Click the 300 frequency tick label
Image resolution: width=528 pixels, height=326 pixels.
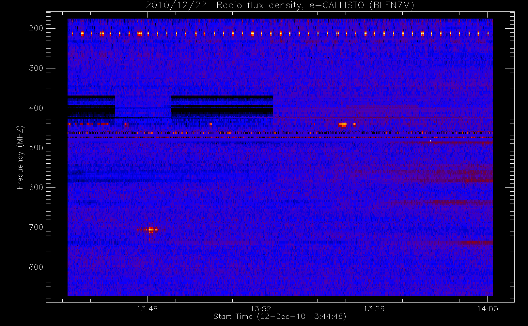(36, 68)
